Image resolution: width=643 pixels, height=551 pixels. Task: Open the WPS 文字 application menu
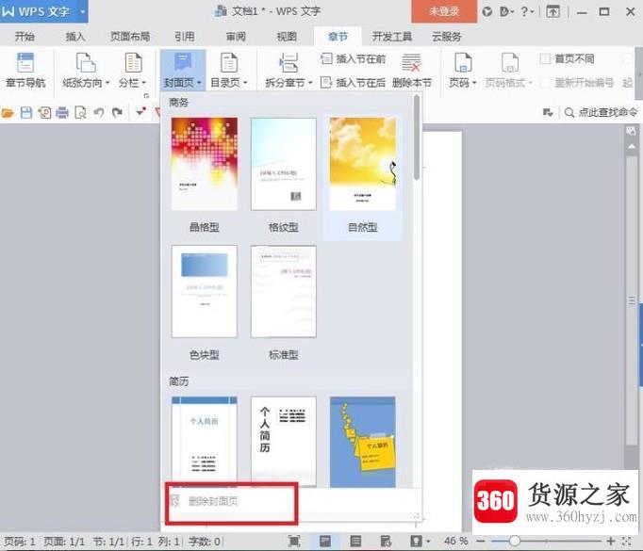[44, 11]
